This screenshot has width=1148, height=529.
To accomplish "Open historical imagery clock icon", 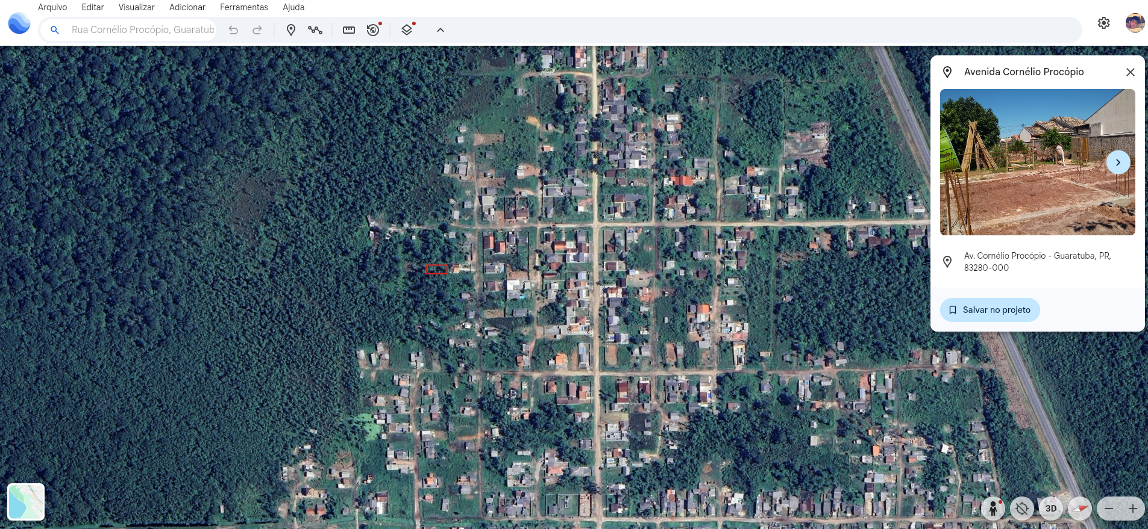I will point(374,29).
